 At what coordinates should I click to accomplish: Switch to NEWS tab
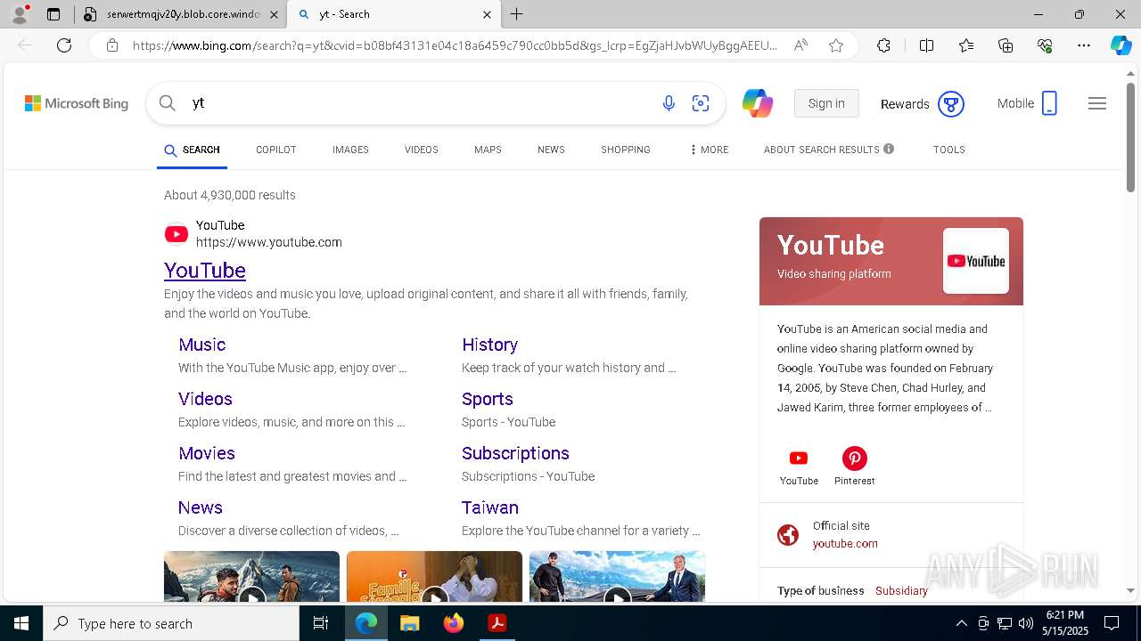(551, 150)
